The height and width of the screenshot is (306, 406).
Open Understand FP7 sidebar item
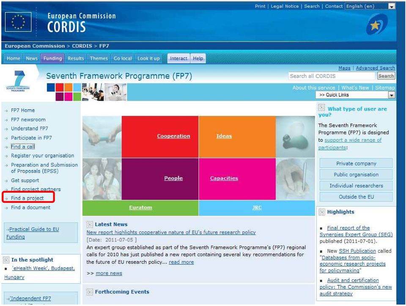point(29,128)
